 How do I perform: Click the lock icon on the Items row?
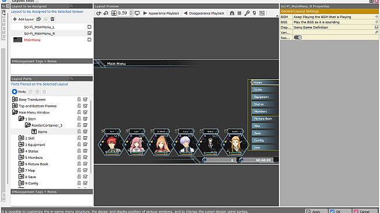coord(79,132)
